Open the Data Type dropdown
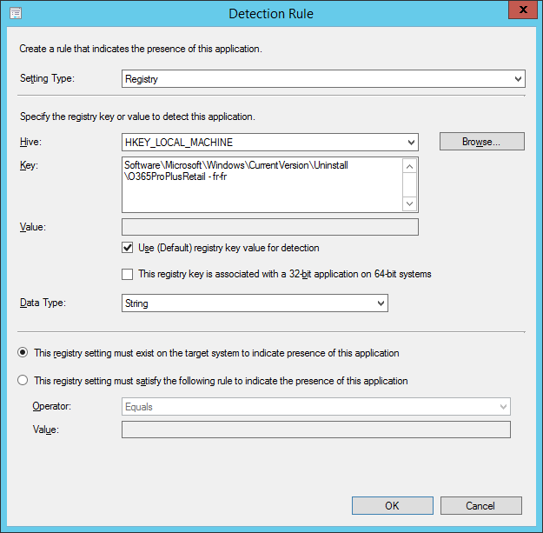The height and width of the screenshot is (533, 543). [x=255, y=303]
